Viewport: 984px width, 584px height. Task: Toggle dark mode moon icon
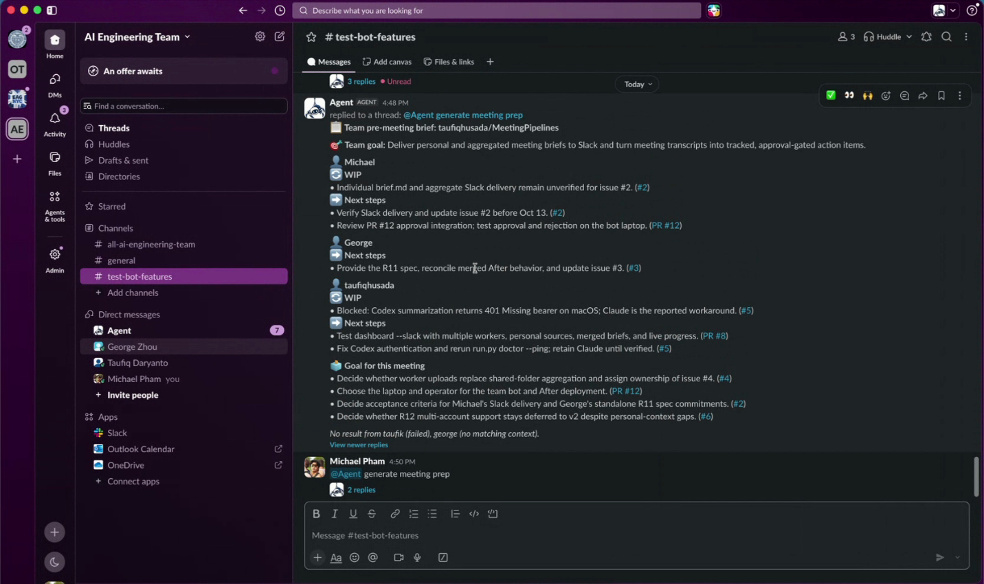click(54, 562)
